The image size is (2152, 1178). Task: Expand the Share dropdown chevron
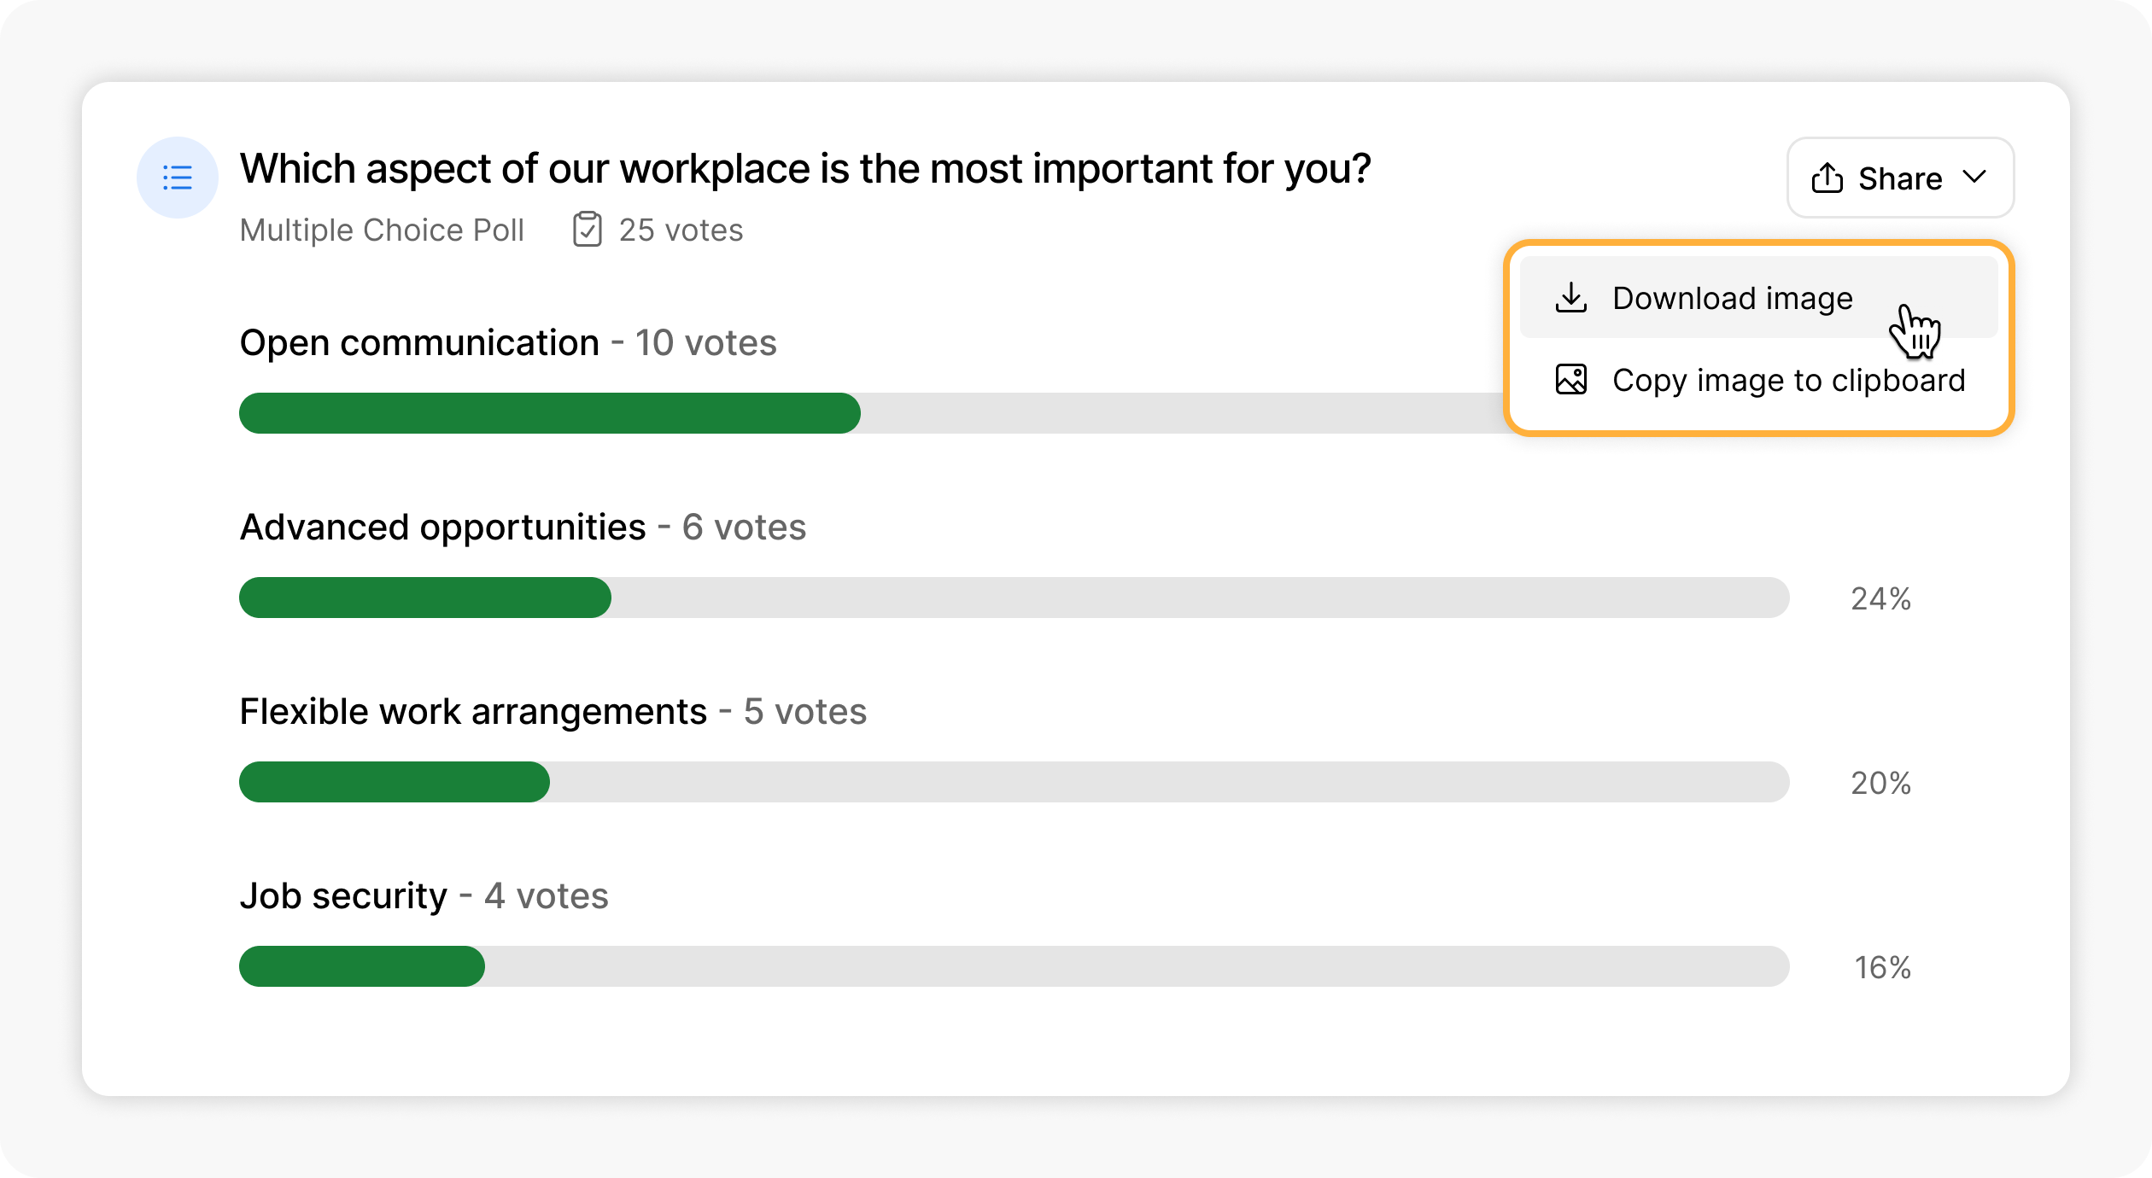coord(1974,177)
